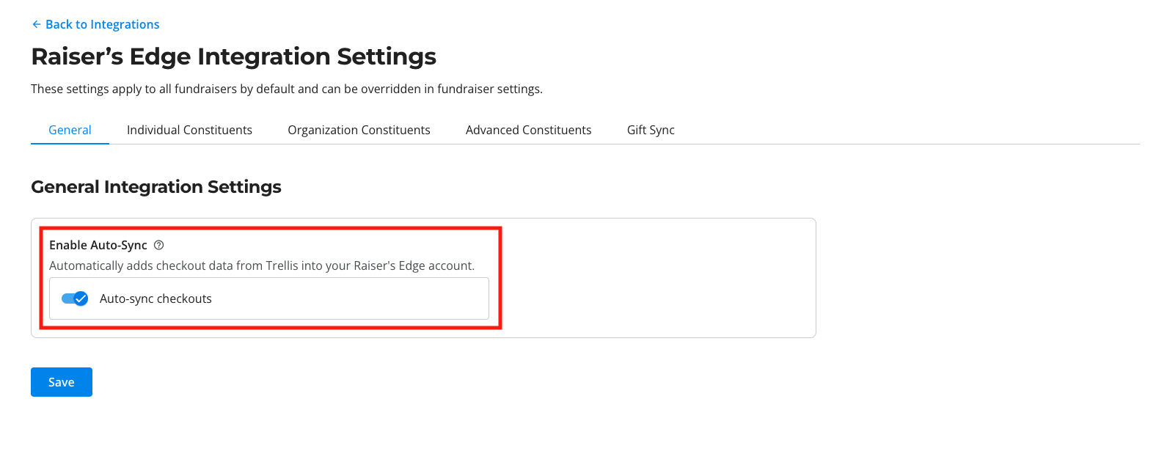
Task: Open Back to Integrations link
Action: (102, 24)
